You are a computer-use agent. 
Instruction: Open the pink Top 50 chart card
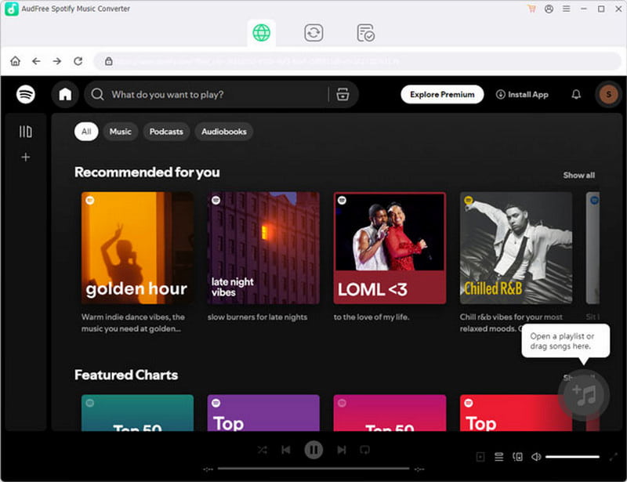tap(390, 413)
